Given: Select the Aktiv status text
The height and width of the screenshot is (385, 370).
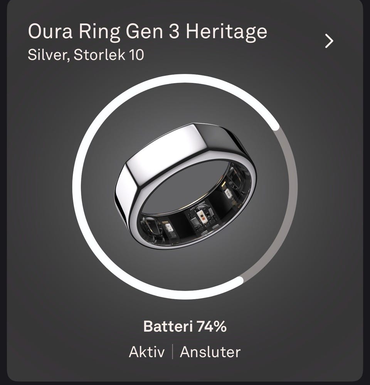Looking at the screenshot, I should [146, 352].
